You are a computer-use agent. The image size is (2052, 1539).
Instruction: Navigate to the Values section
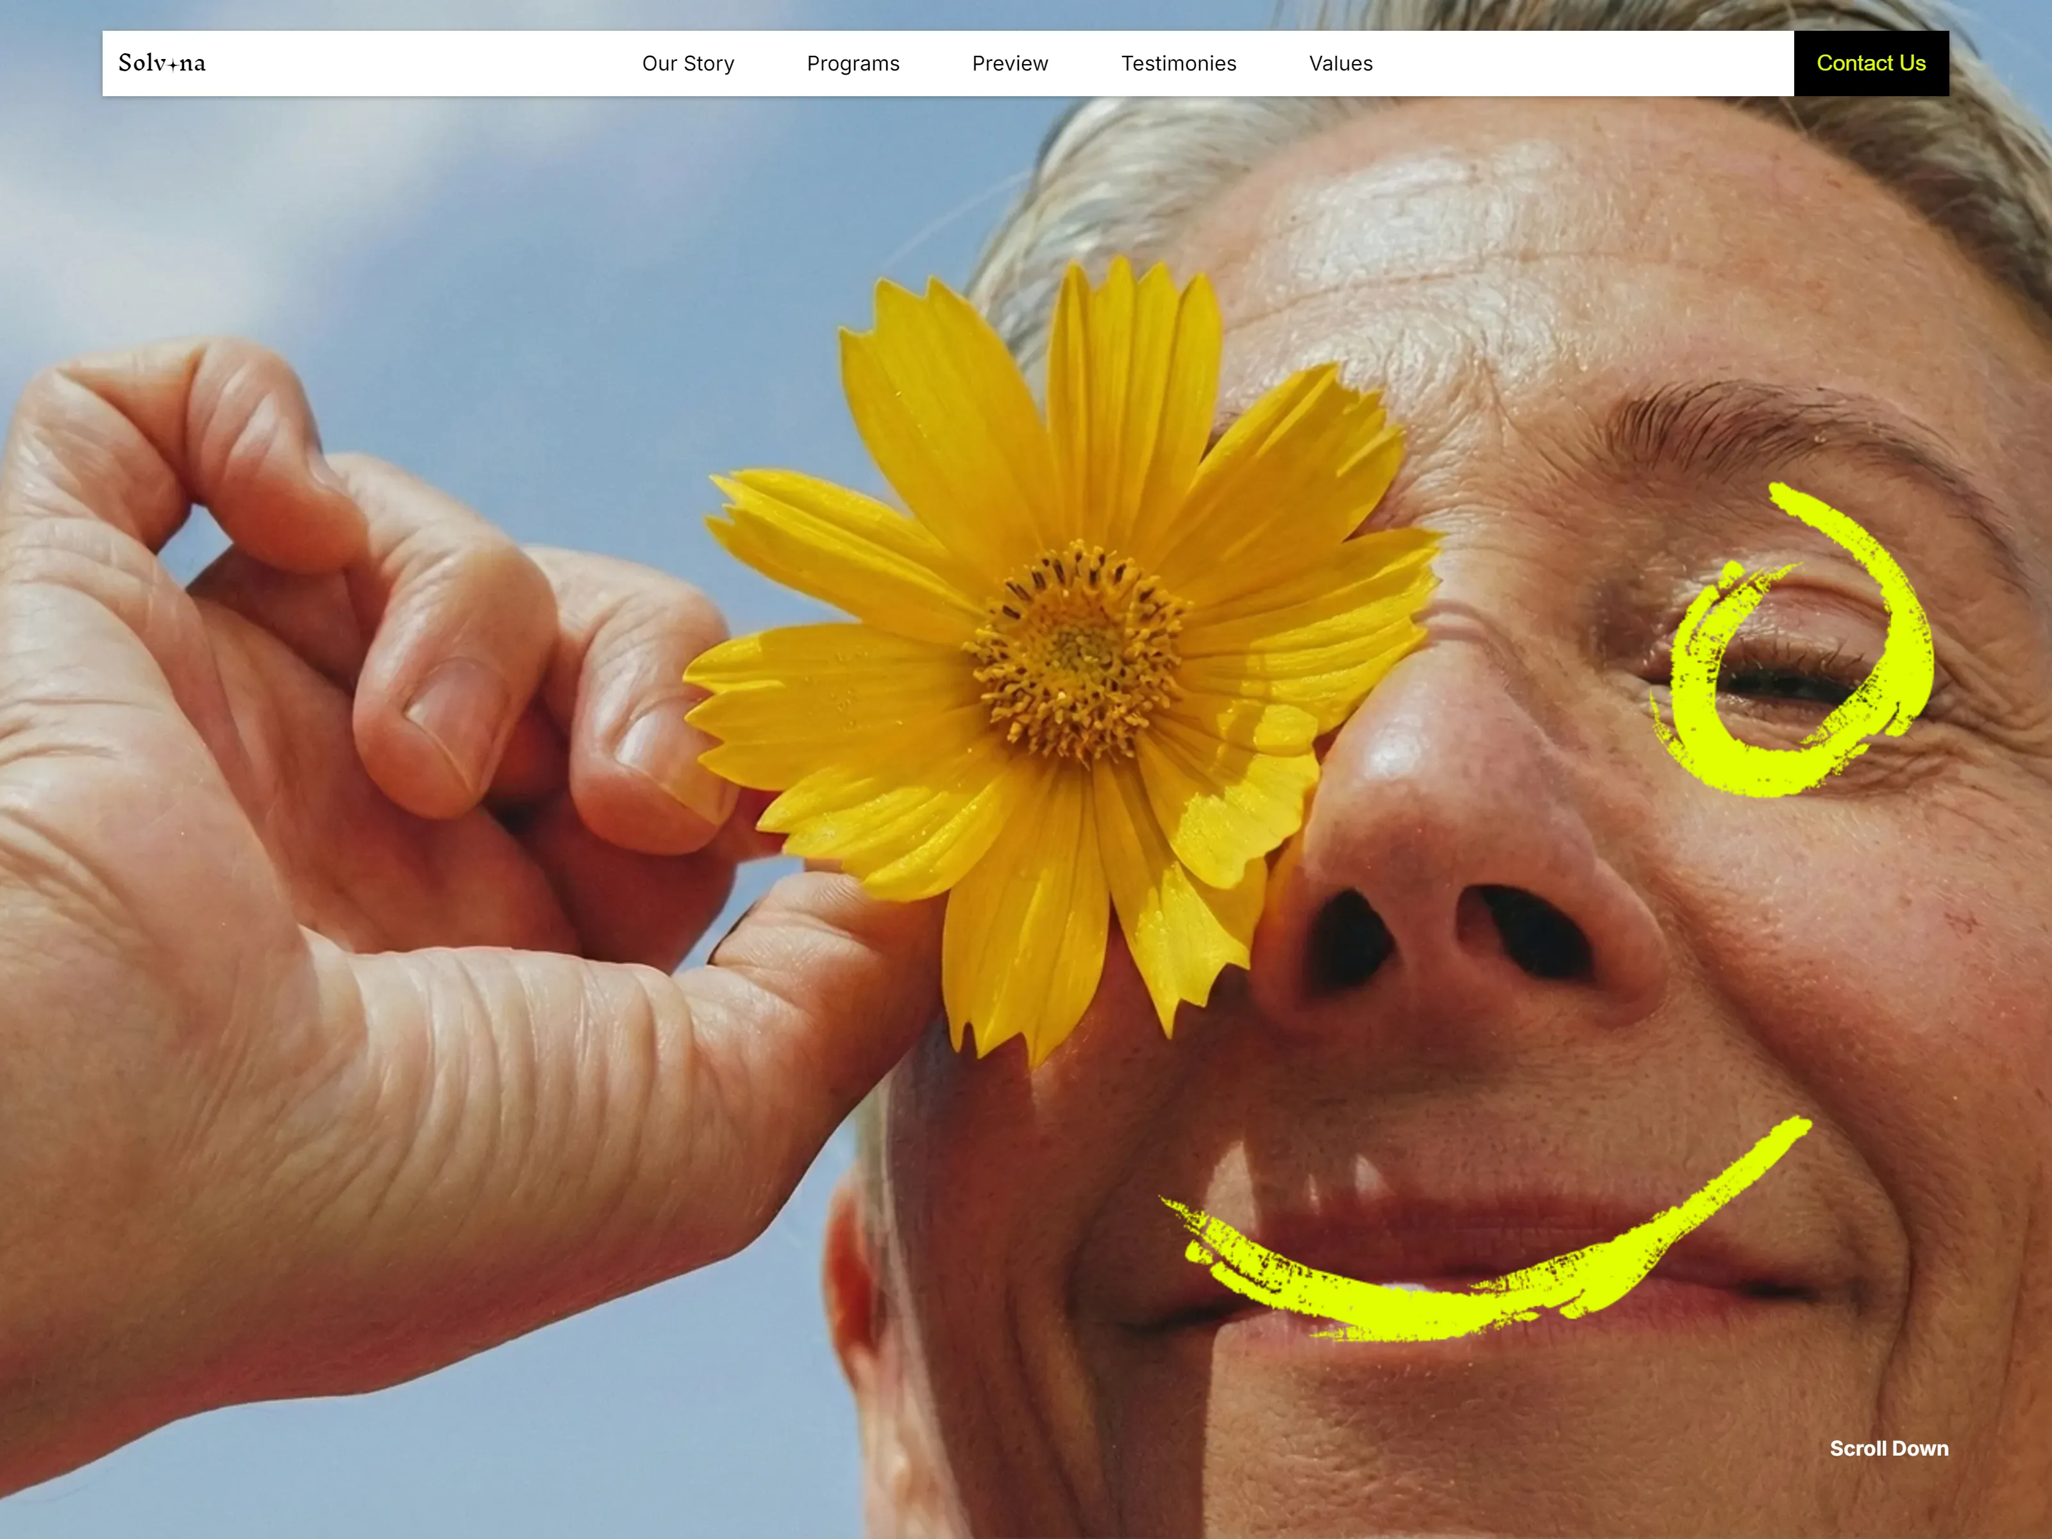coord(1341,63)
